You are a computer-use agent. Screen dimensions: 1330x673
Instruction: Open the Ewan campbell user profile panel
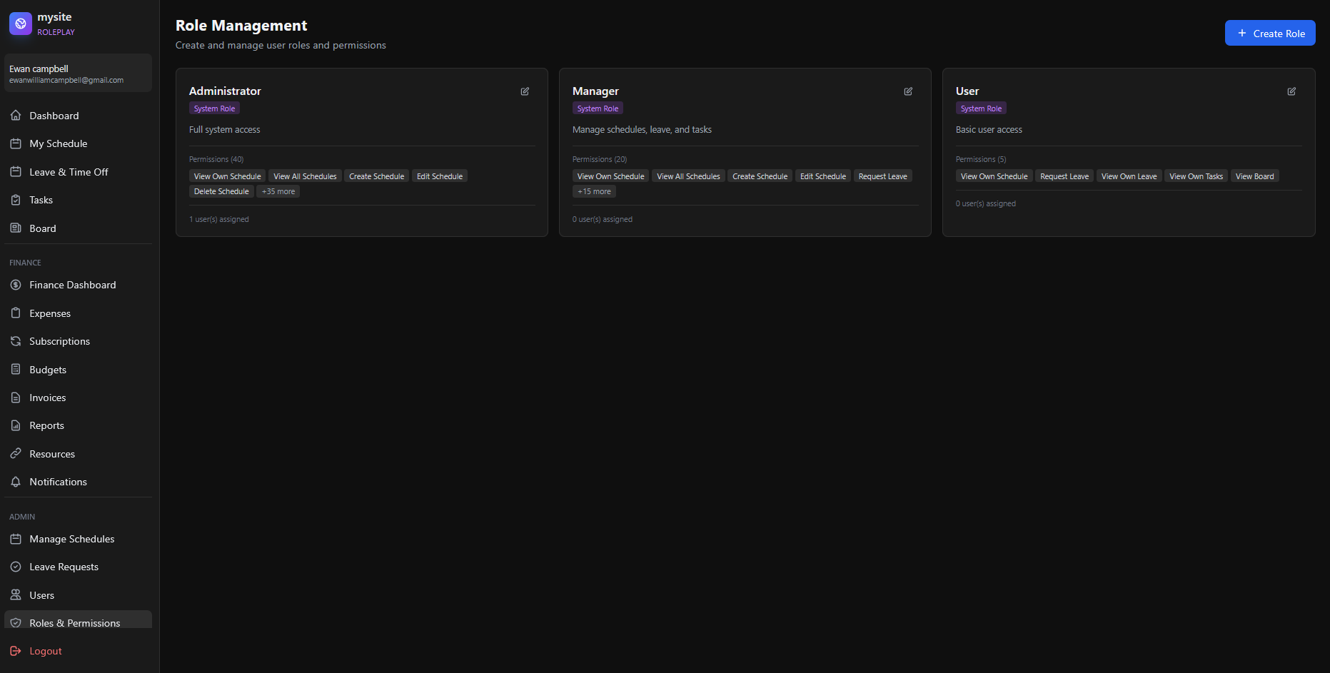click(78, 74)
